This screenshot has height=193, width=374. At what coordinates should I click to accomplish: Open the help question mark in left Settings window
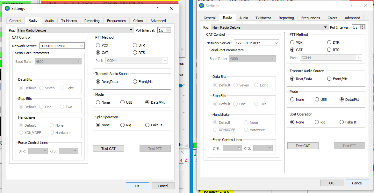point(157,8)
